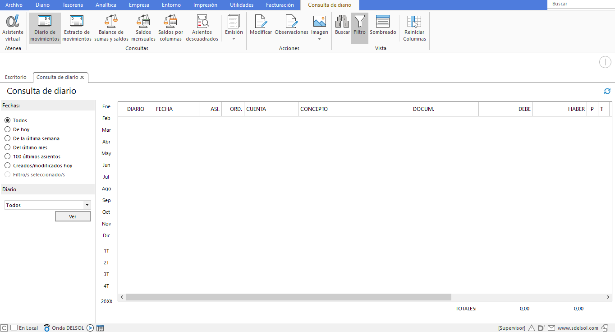The width and height of the screenshot is (615, 332).
Task: Open the Impresión ribbon tab
Action: tap(205, 5)
